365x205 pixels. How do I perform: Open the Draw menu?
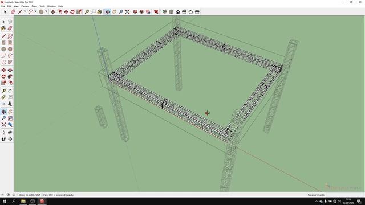(34, 6)
